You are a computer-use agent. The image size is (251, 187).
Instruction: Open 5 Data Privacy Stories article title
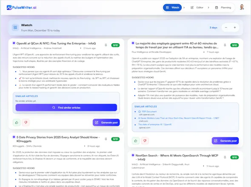coord(58,139)
